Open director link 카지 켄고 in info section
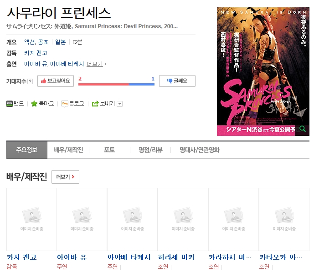 coord(36,53)
